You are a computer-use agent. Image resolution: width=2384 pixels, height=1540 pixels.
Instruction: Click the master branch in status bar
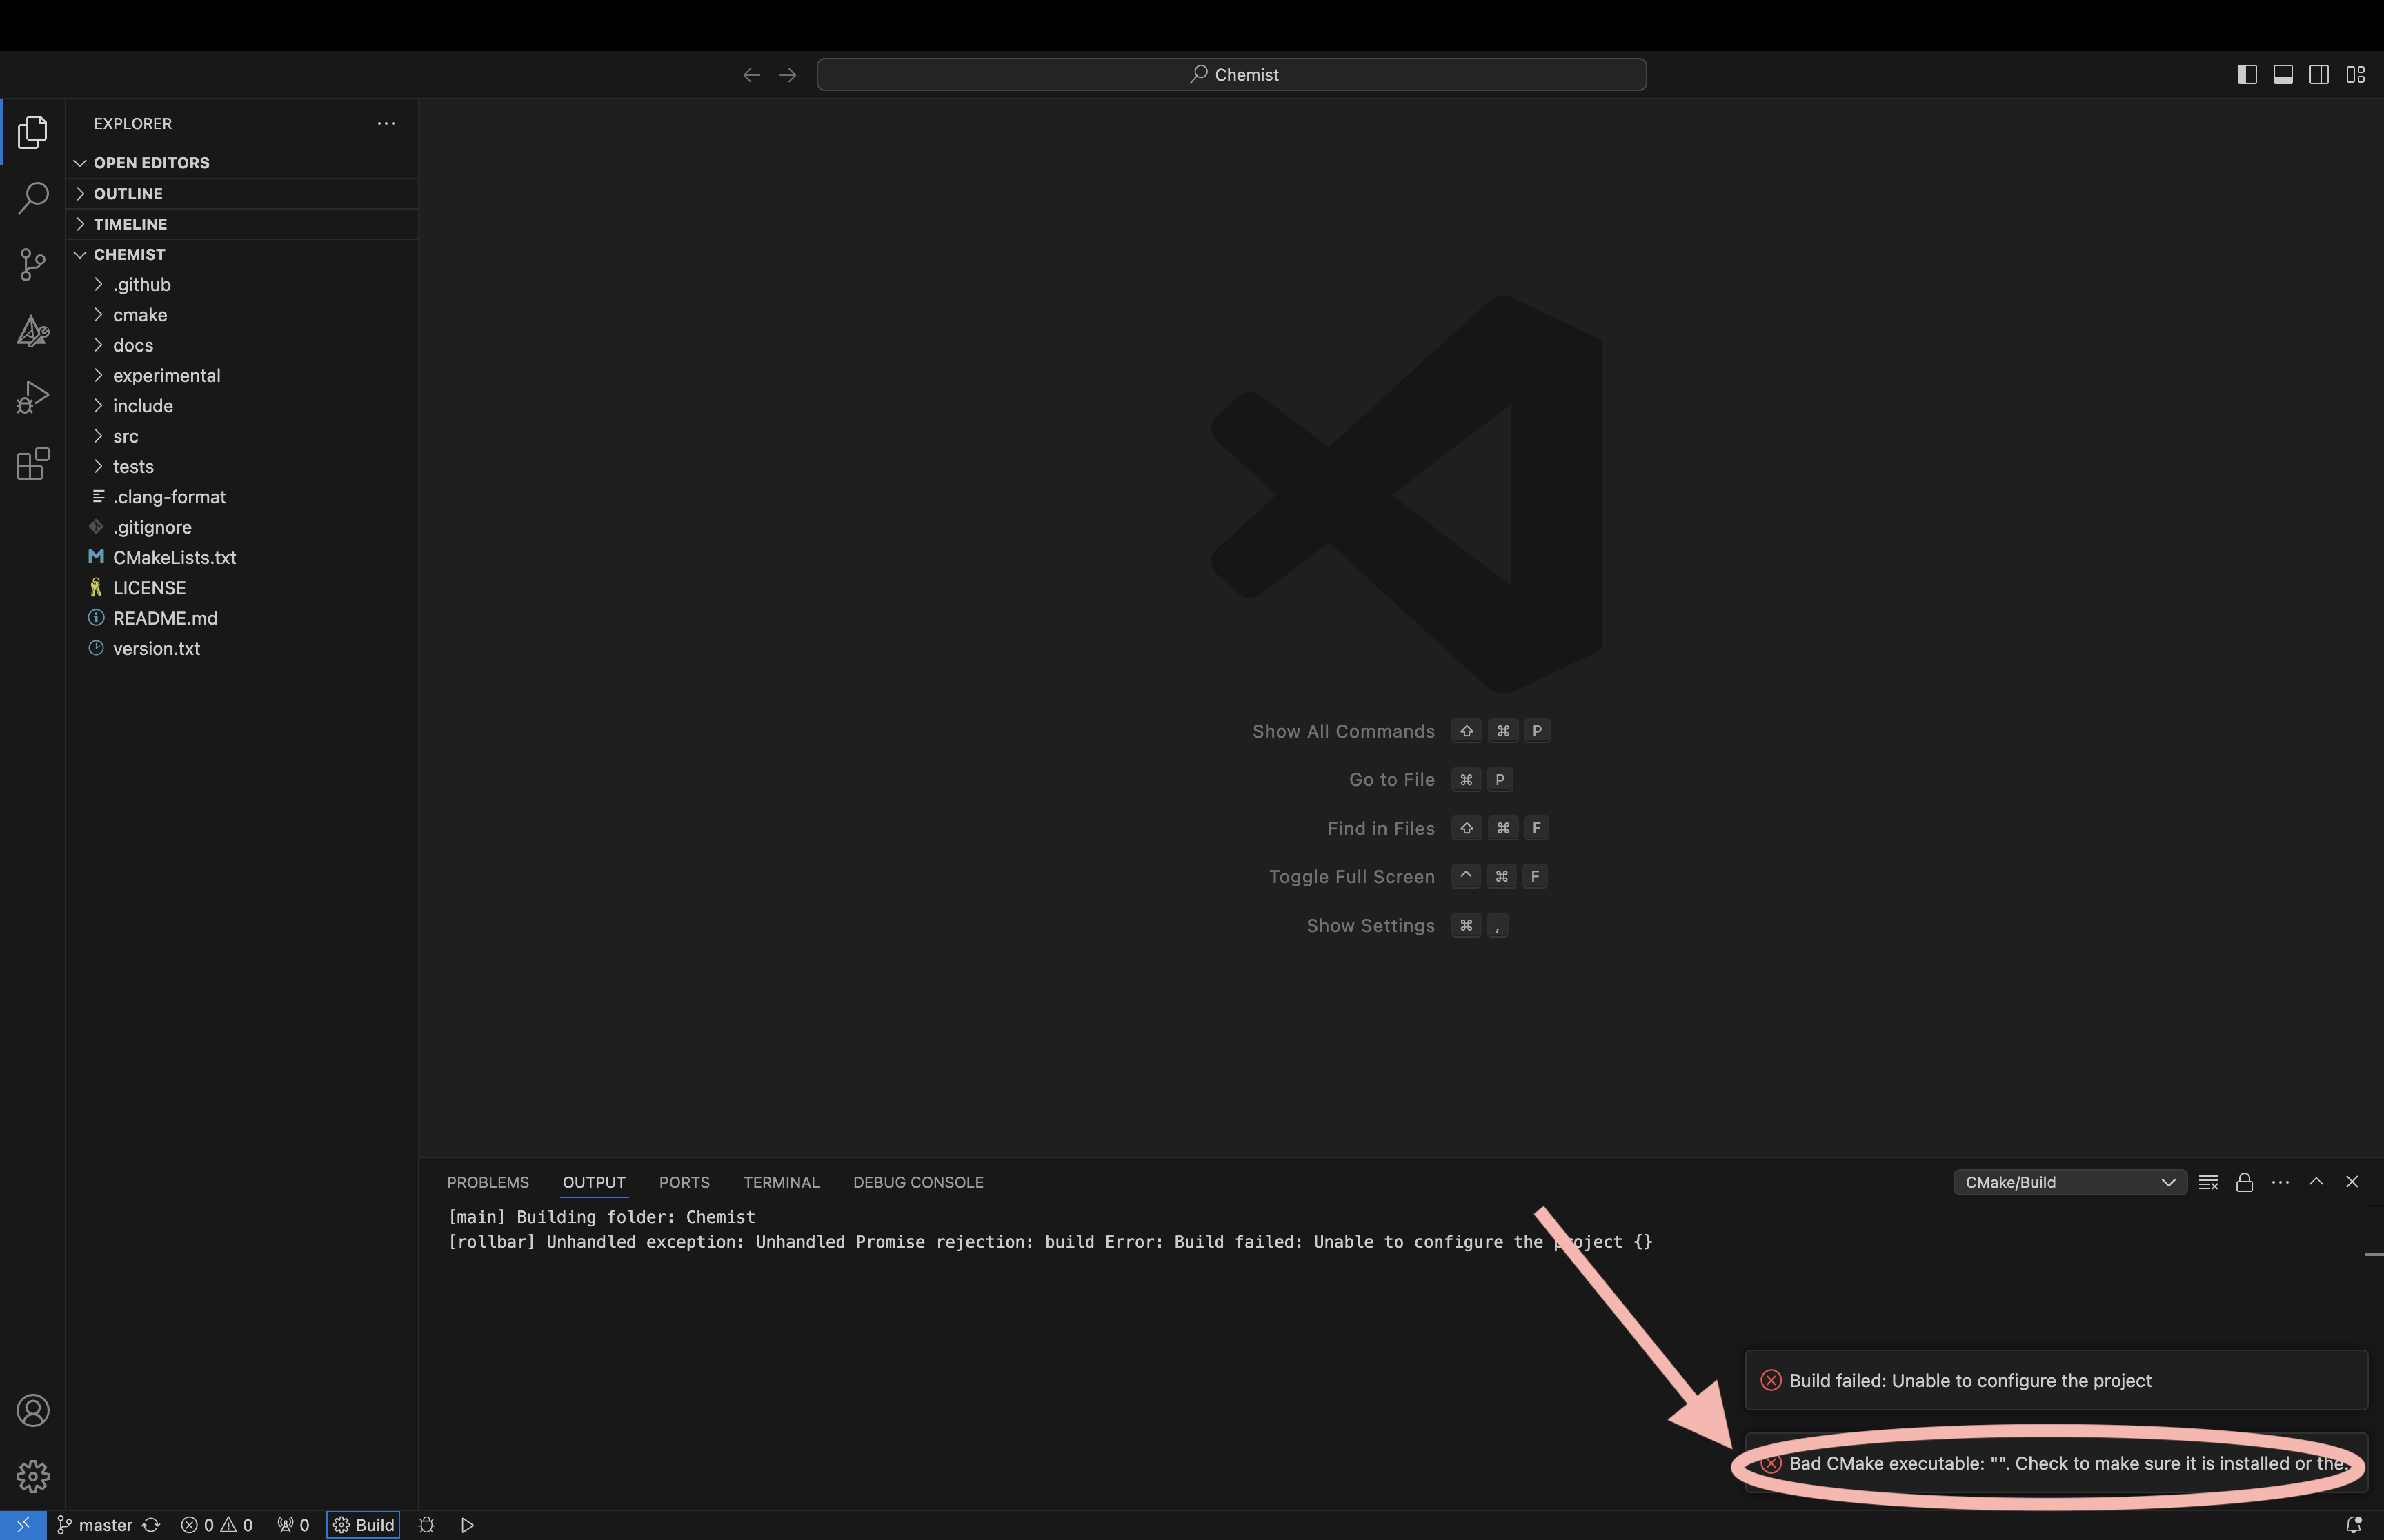click(95, 1525)
